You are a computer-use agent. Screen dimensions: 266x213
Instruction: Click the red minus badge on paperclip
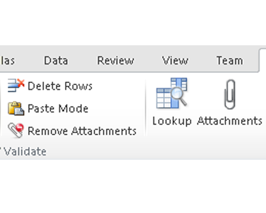tap(20, 128)
